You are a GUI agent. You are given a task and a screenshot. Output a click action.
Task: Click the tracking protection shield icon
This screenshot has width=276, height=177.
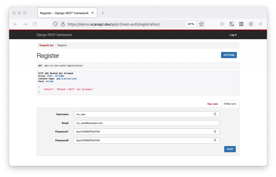(x=55, y=24)
